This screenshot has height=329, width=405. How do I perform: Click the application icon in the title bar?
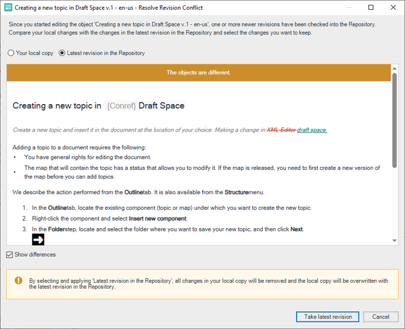[8, 8]
